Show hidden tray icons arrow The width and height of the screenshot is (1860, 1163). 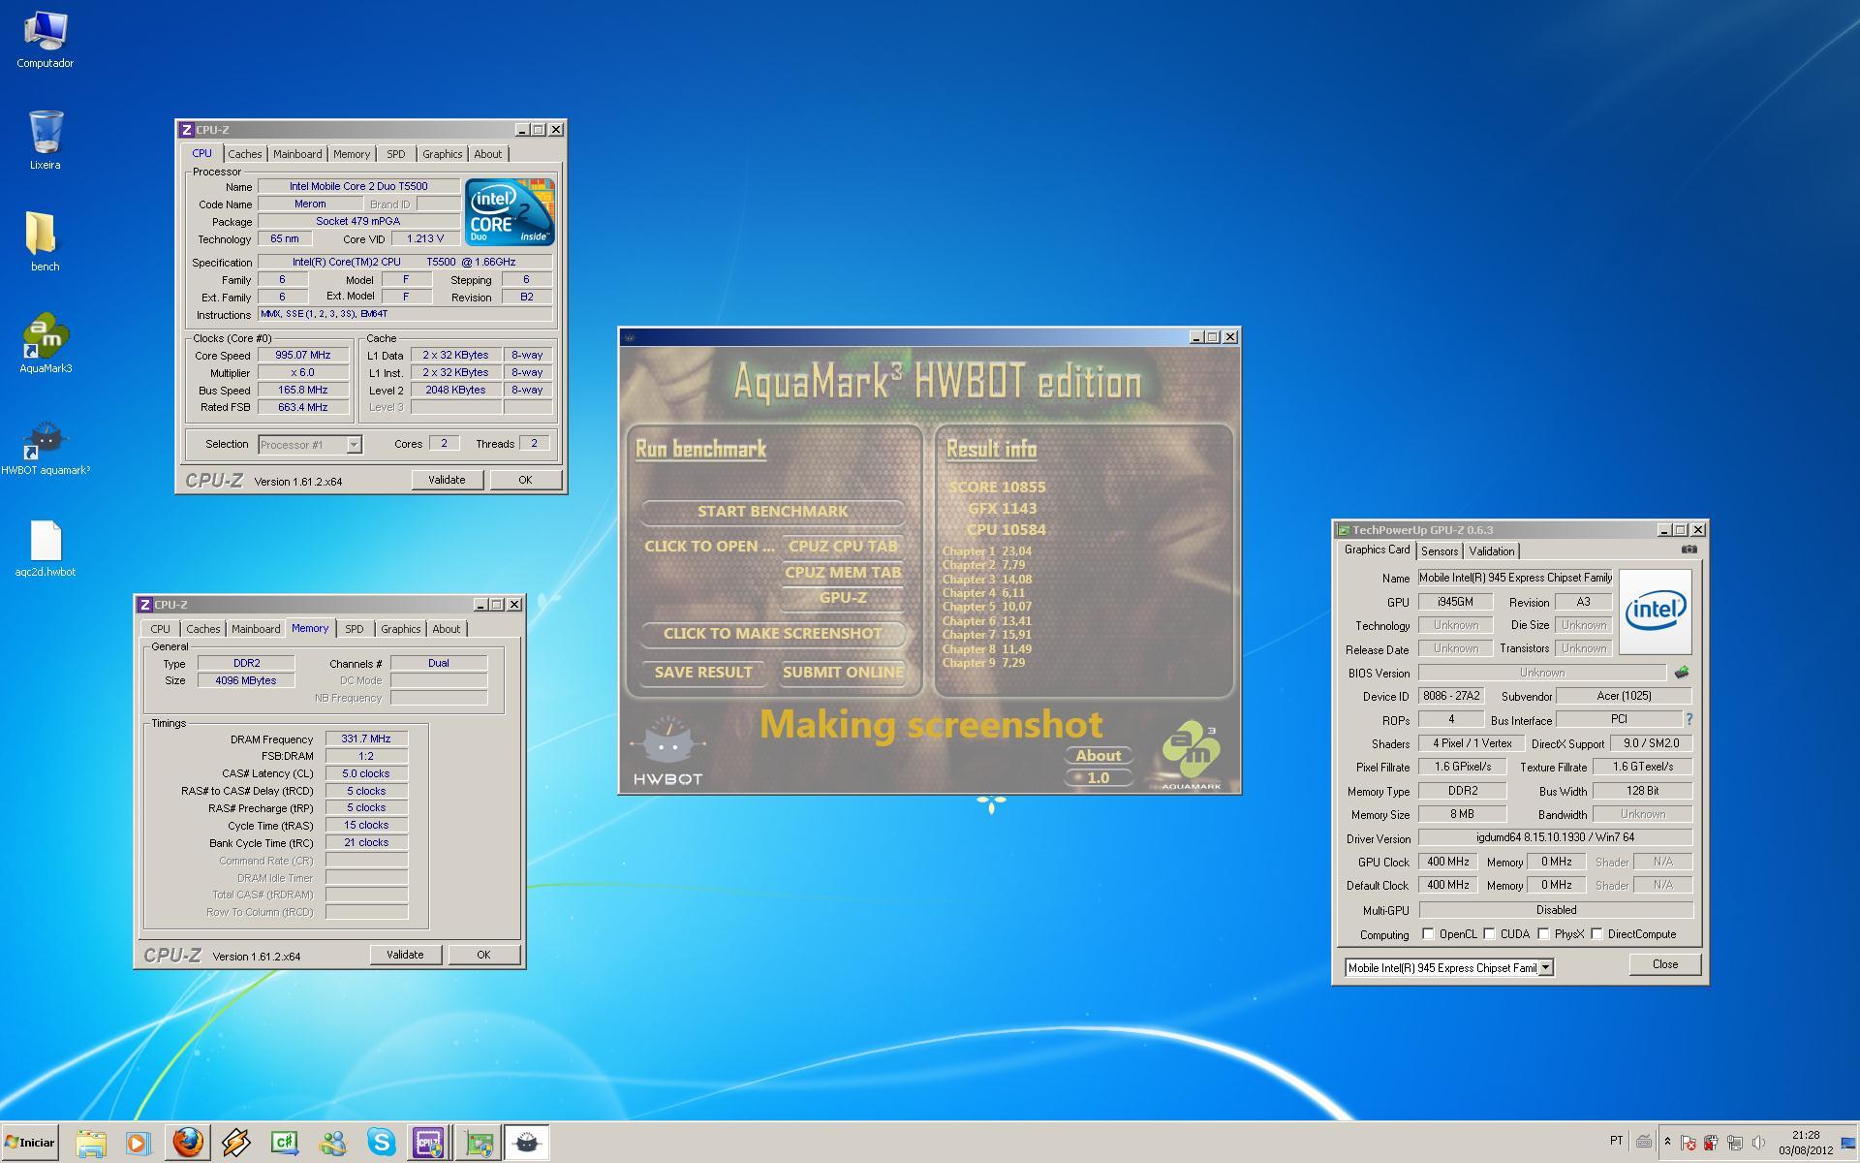(1667, 1142)
